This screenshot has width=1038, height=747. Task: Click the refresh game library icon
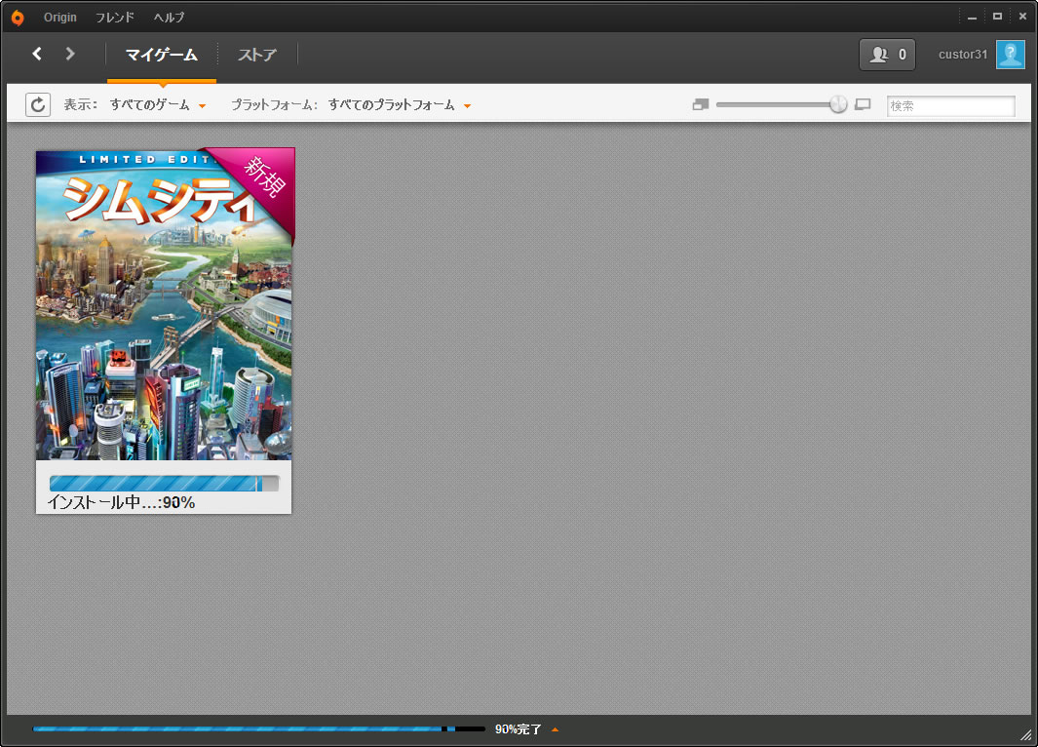[x=38, y=104]
